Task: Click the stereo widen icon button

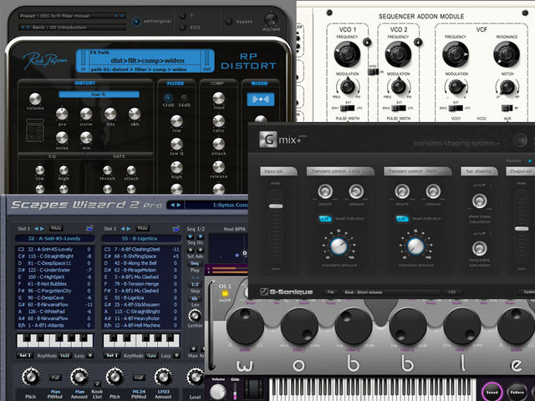Action: (260, 99)
